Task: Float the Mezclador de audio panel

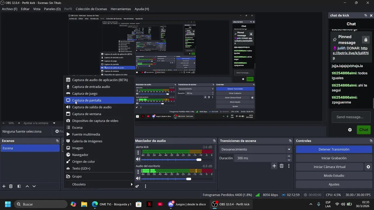Action: (x=214, y=141)
